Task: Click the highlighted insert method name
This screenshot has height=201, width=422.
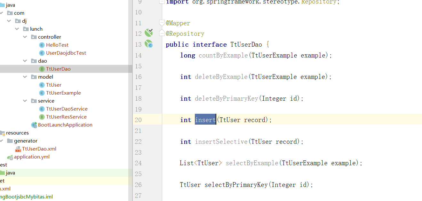Action: [x=205, y=120]
